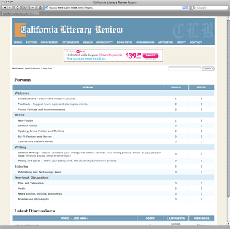
Task: Open the CONTACT nav menu item
Action: 196,42
